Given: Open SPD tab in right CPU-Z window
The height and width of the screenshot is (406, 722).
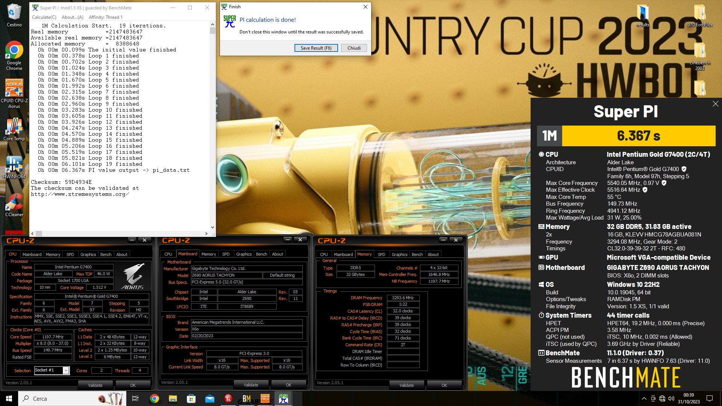Looking at the screenshot, I should click(382, 255).
